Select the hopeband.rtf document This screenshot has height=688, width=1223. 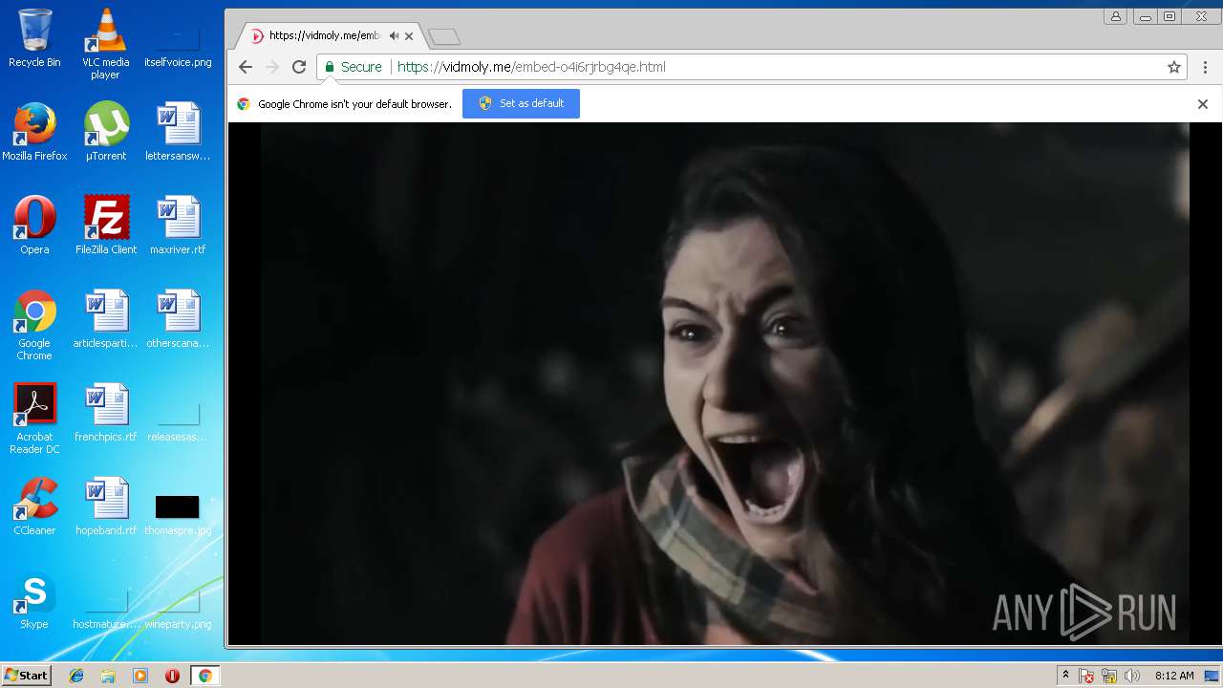(106, 506)
